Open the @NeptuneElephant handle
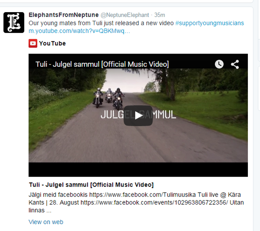The width and height of the screenshot is (260, 231). tap(125, 15)
